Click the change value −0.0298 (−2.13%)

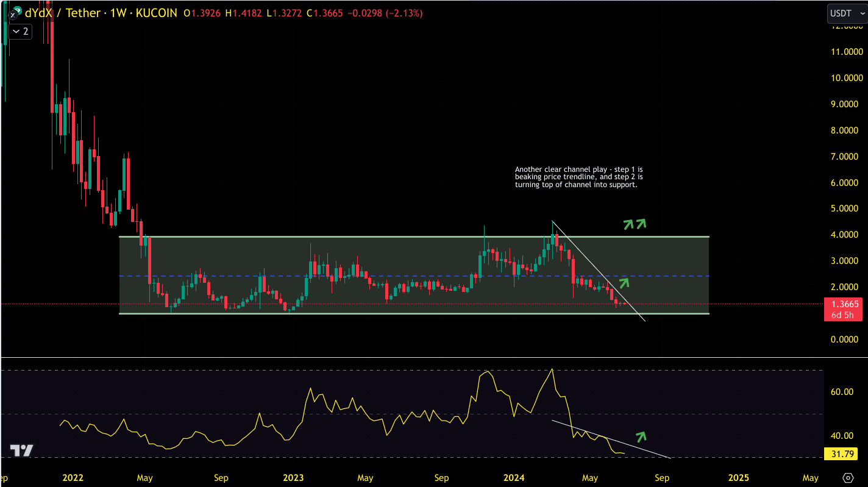[x=386, y=13]
